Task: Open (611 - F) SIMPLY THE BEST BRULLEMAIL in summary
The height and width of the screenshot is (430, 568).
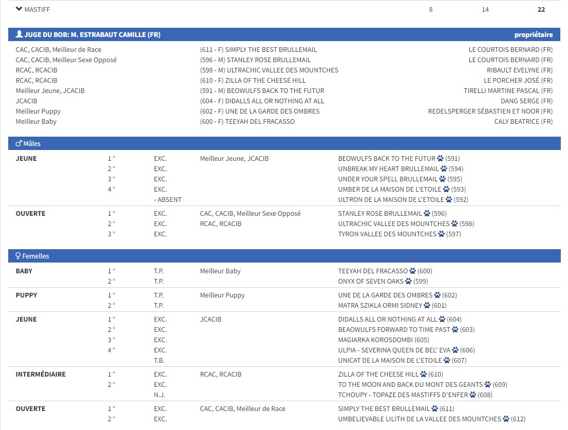Action: pos(258,50)
